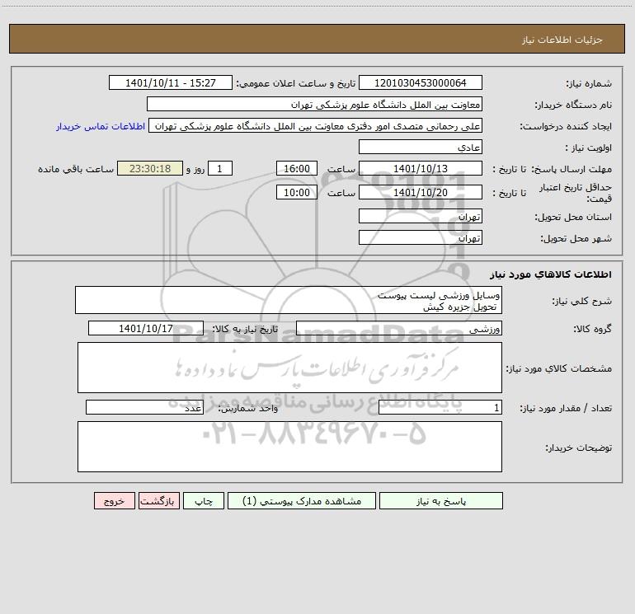Click the مهلت ارسال پاسخ label

click(x=571, y=169)
